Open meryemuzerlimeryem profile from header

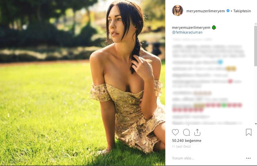click(x=206, y=11)
